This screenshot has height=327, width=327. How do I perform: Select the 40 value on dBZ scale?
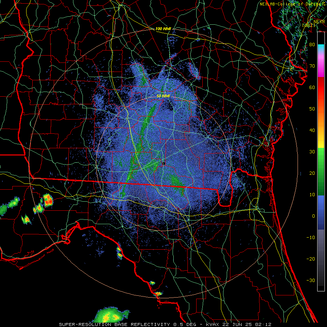click(312, 130)
